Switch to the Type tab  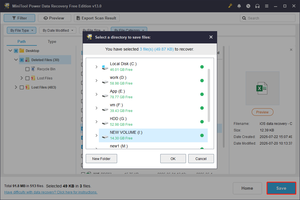coord(52,41)
